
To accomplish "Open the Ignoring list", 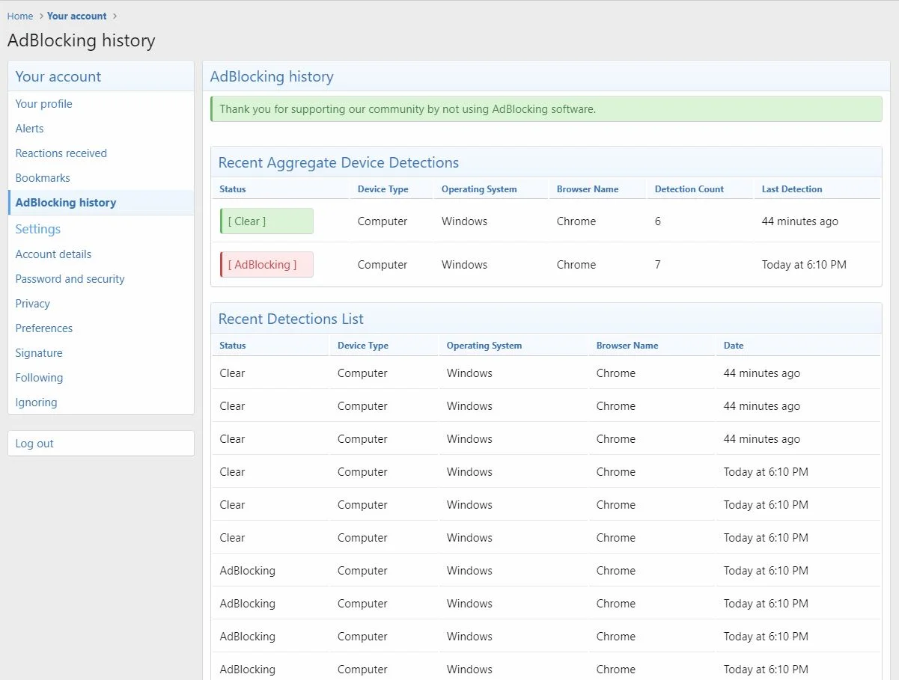I will [x=36, y=402].
